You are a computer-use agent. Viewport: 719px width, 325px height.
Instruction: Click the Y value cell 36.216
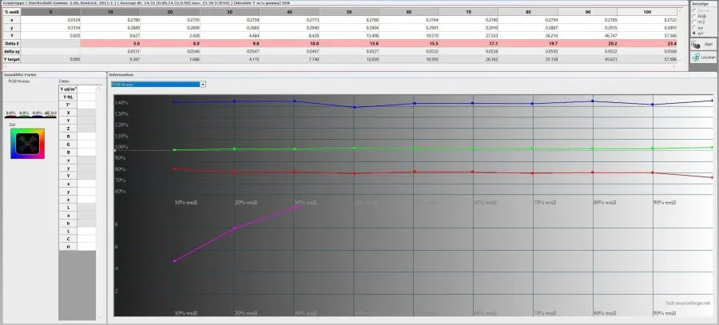tap(528, 35)
